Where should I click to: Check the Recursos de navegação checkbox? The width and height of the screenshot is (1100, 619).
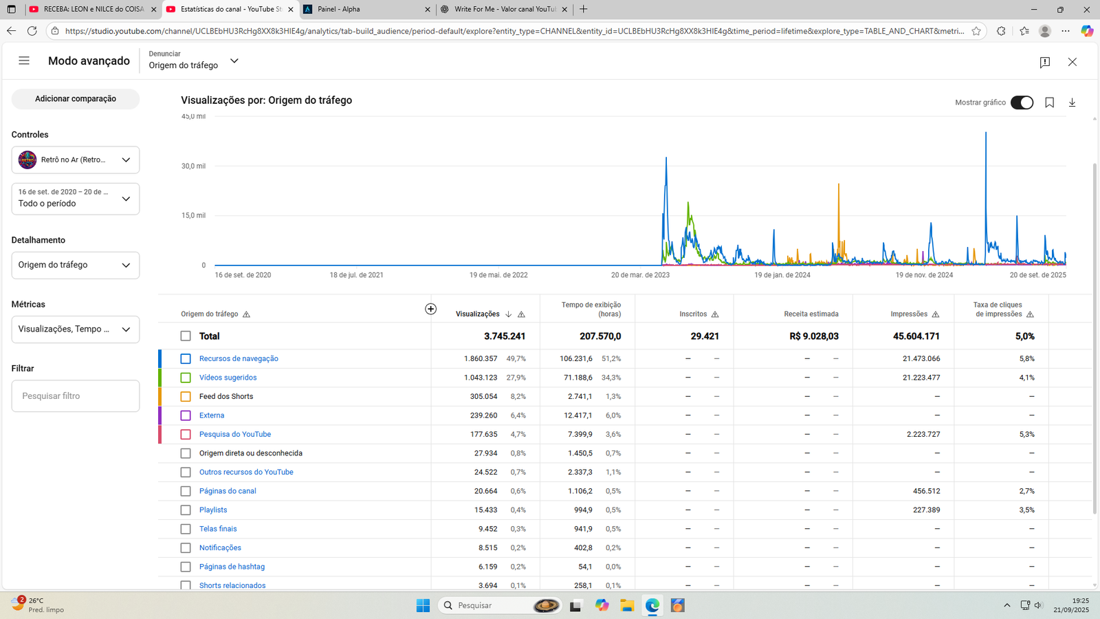point(186,359)
